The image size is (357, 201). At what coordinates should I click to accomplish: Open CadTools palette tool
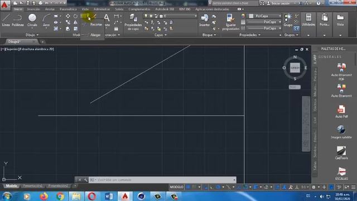tap(341, 152)
